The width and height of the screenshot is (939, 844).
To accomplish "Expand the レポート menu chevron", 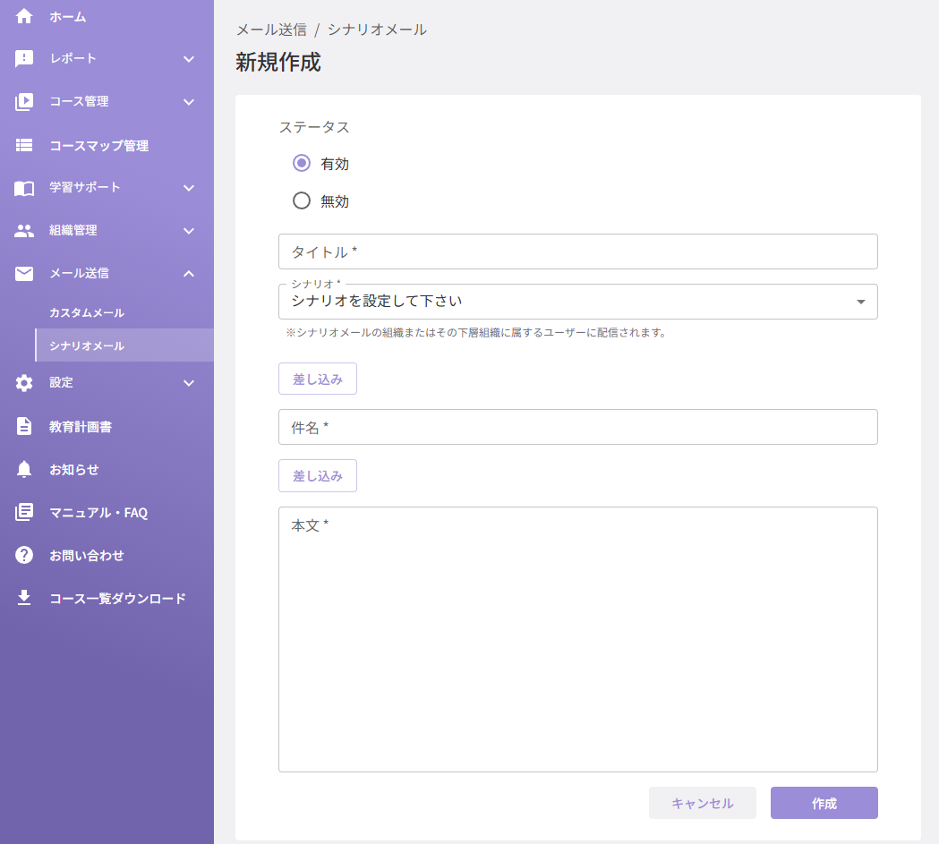I will (189, 59).
